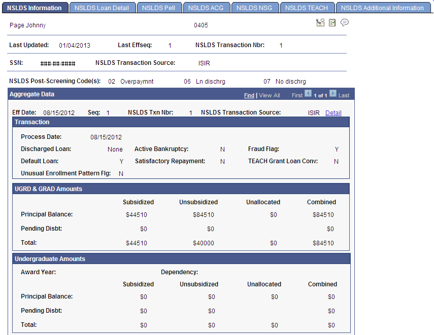Select the NSLDS TEACH tab
434x335 pixels.
[x=307, y=8]
